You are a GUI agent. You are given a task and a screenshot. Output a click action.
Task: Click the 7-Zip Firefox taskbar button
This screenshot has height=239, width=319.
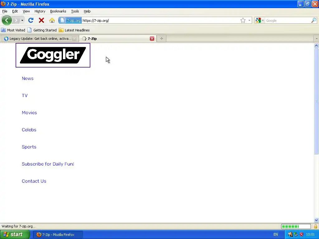coord(58,235)
